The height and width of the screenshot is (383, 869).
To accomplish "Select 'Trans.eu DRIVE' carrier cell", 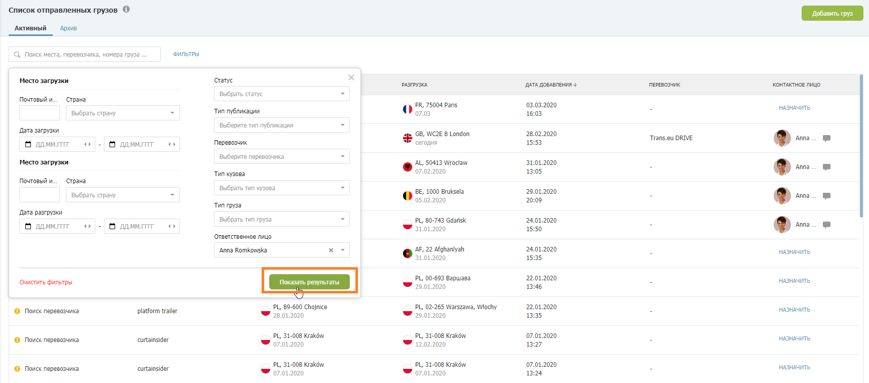I will (671, 138).
